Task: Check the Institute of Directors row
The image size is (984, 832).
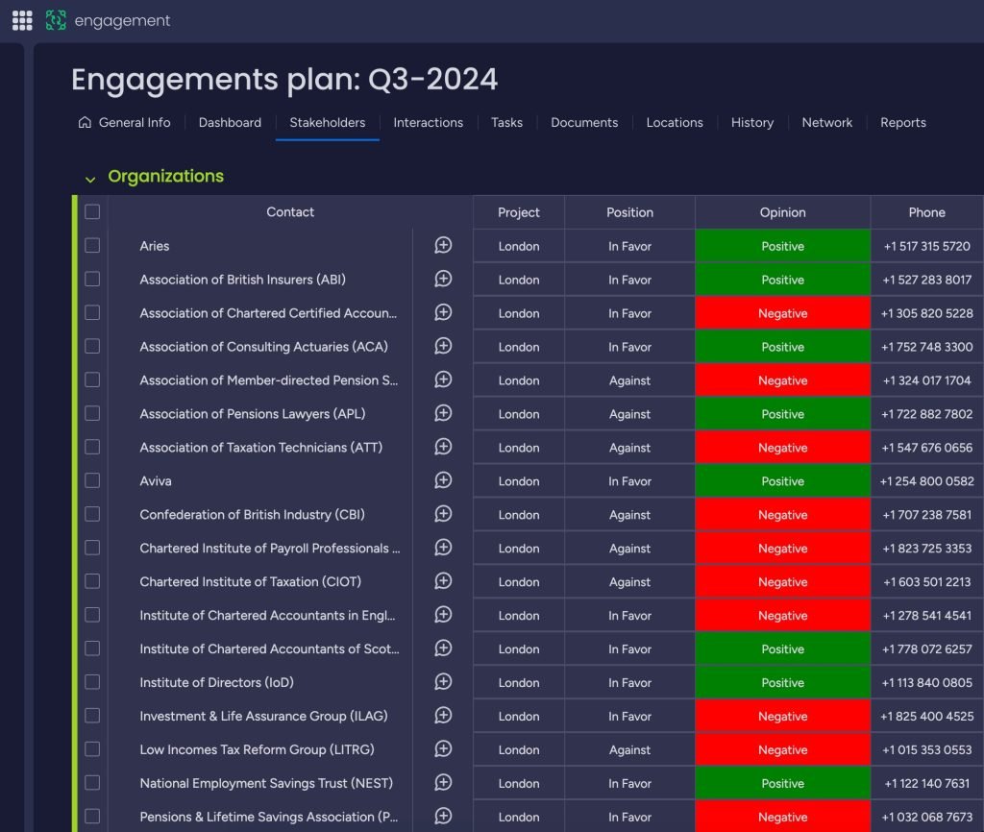Action: [92, 682]
